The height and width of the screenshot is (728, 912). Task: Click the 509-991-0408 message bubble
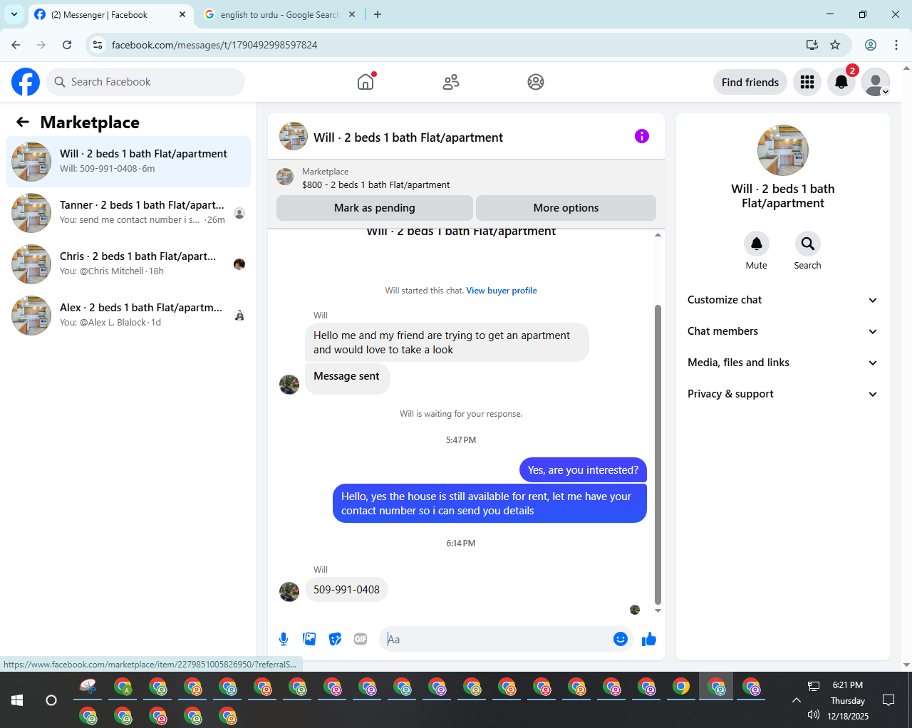coord(346,590)
